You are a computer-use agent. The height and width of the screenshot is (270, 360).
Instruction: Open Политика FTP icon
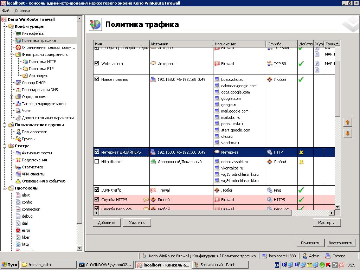25,69
